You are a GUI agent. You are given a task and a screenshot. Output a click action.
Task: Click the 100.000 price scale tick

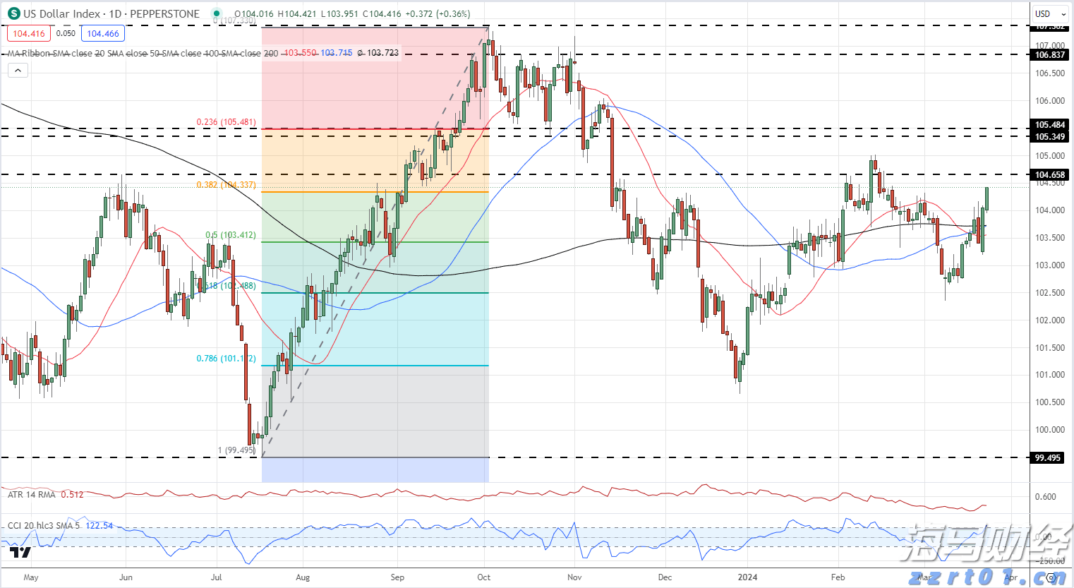click(x=1049, y=430)
